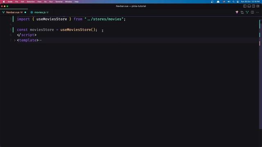This screenshot has height=147, width=262.
Task: Open the View menu
Action: 39,2
